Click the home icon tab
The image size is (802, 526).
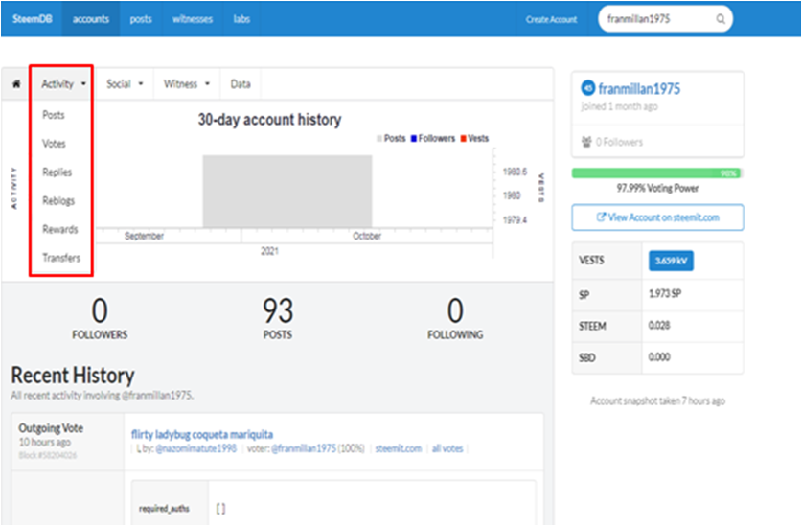click(x=16, y=84)
